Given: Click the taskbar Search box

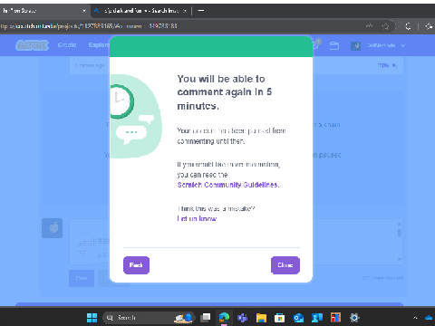Looking at the screenshot, I should (149, 318).
